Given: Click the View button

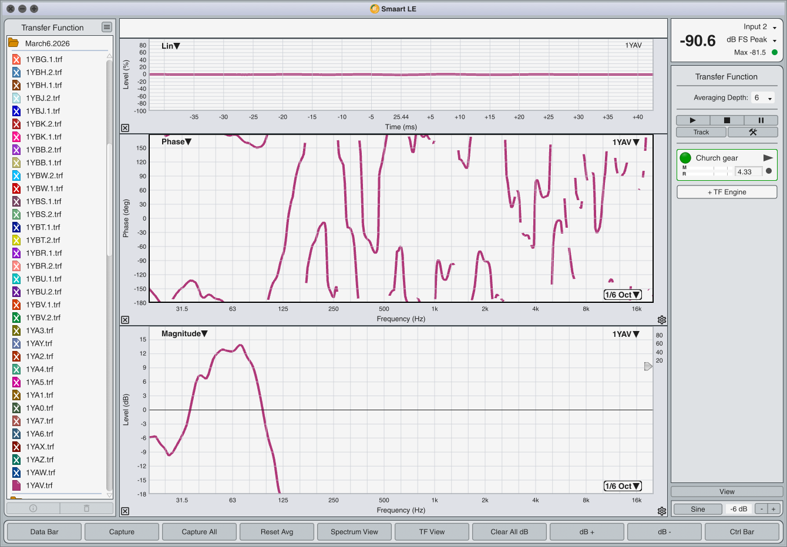Looking at the screenshot, I should pos(727,492).
